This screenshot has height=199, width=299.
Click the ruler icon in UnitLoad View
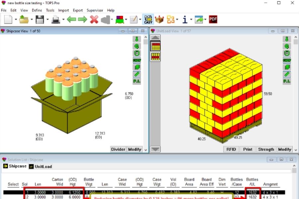[287, 74]
